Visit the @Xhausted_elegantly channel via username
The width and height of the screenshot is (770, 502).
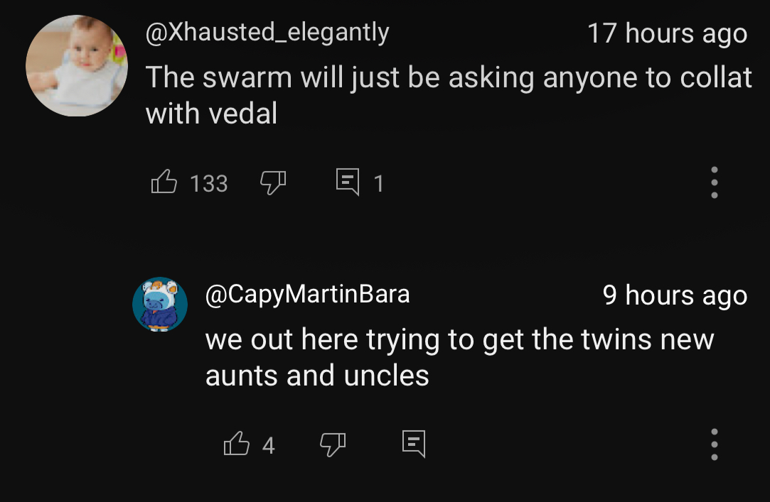[267, 33]
